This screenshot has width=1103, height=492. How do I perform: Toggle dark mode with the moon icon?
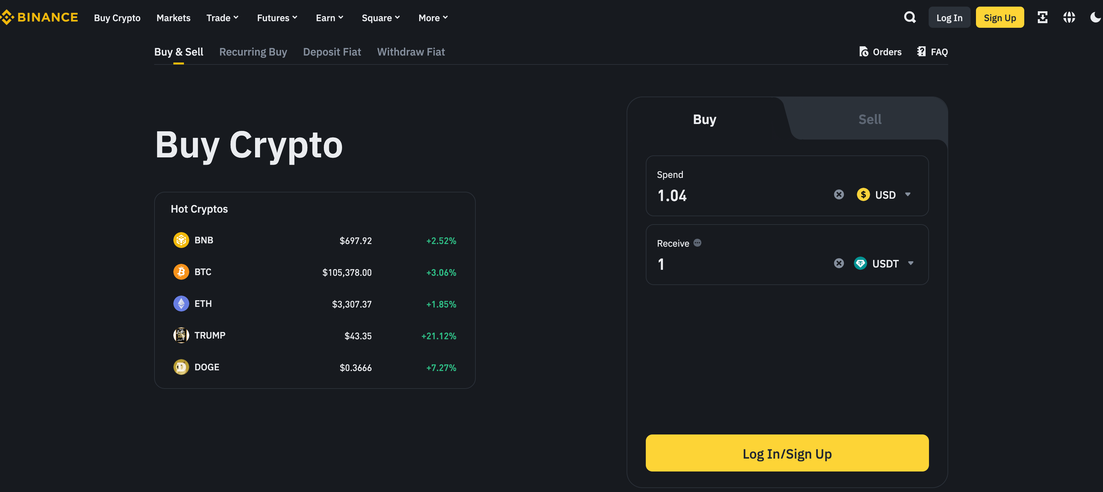coord(1095,17)
